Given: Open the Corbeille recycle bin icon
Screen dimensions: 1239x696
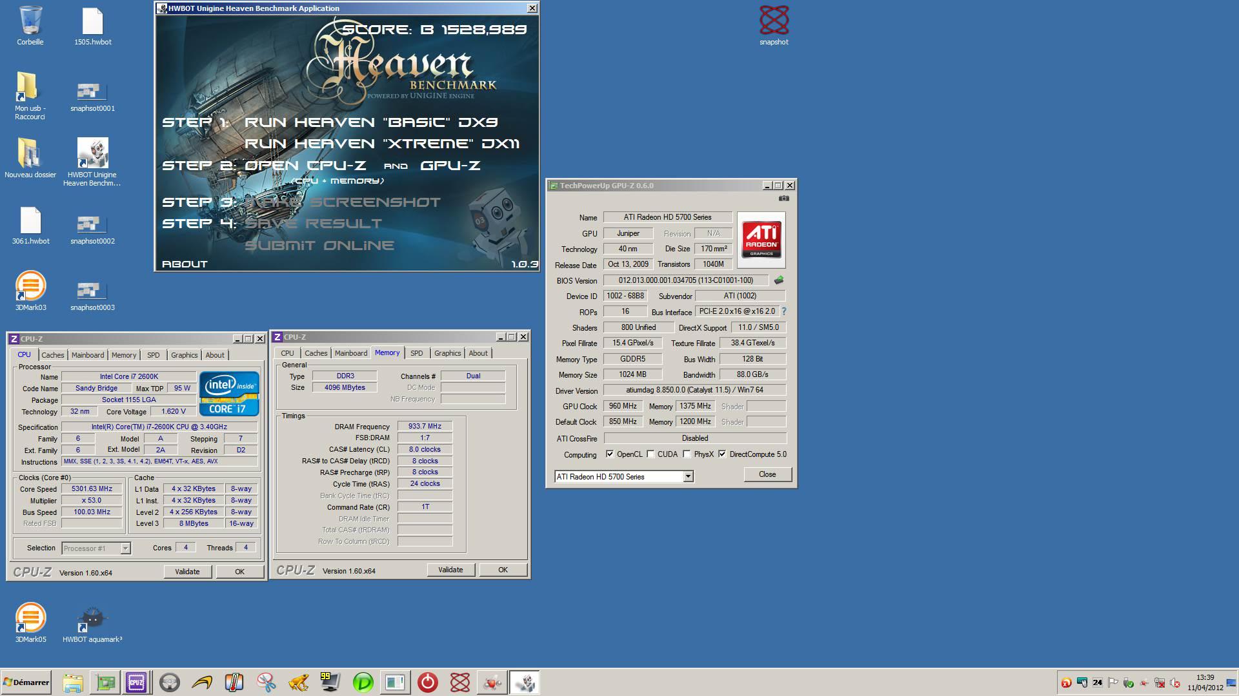Looking at the screenshot, I should pos(30,26).
